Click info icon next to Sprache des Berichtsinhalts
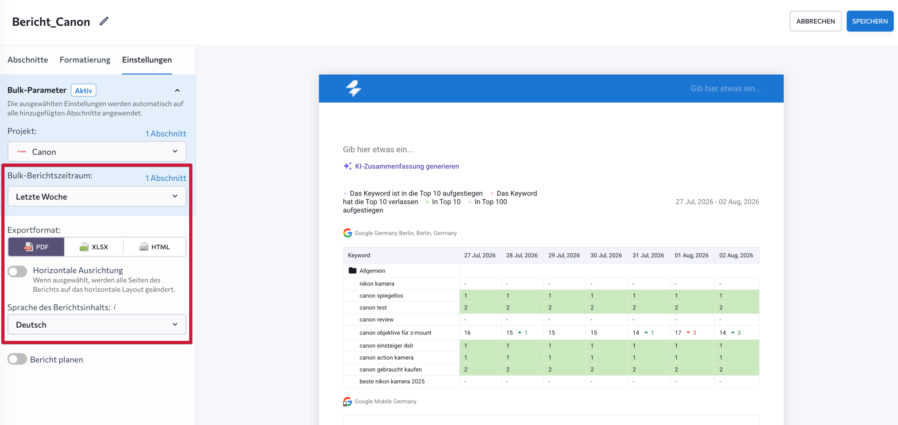898x425 pixels. [115, 307]
